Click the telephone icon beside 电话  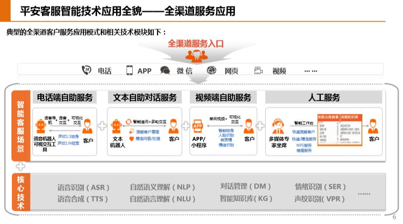tap(86, 70)
